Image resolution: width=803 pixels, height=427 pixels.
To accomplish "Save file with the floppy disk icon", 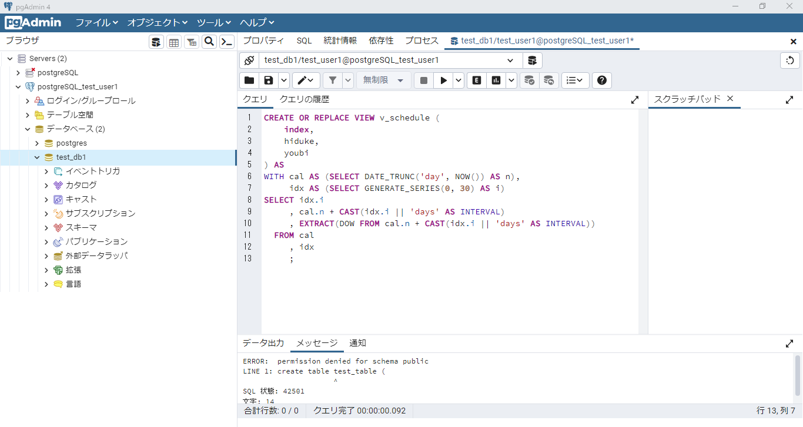I will pyautogui.click(x=268, y=80).
